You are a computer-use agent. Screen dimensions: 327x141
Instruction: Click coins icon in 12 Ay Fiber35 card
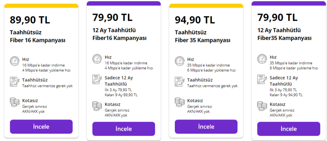point(262,106)
